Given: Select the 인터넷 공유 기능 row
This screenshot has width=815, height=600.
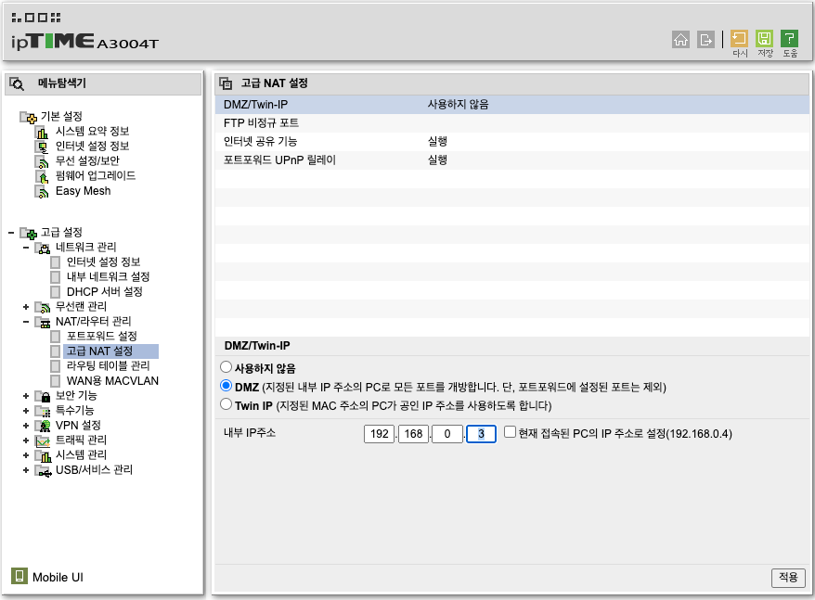Looking at the screenshot, I should click(x=512, y=141).
